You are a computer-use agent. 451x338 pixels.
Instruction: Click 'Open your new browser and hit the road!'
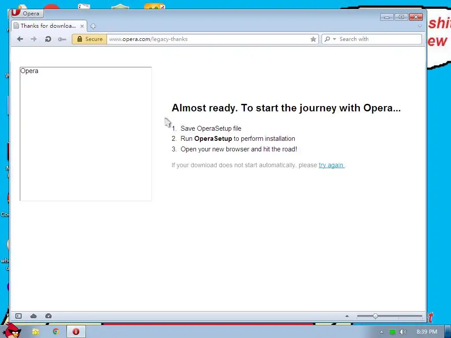[x=239, y=149]
